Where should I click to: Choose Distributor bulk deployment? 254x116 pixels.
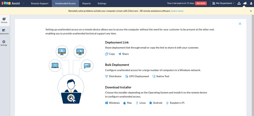tap(113, 76)
